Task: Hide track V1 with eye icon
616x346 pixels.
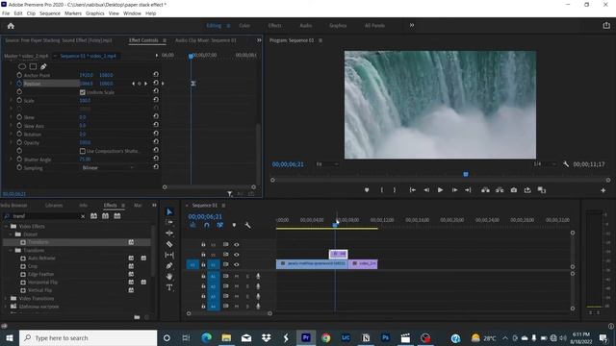Action: coord(237,264)
